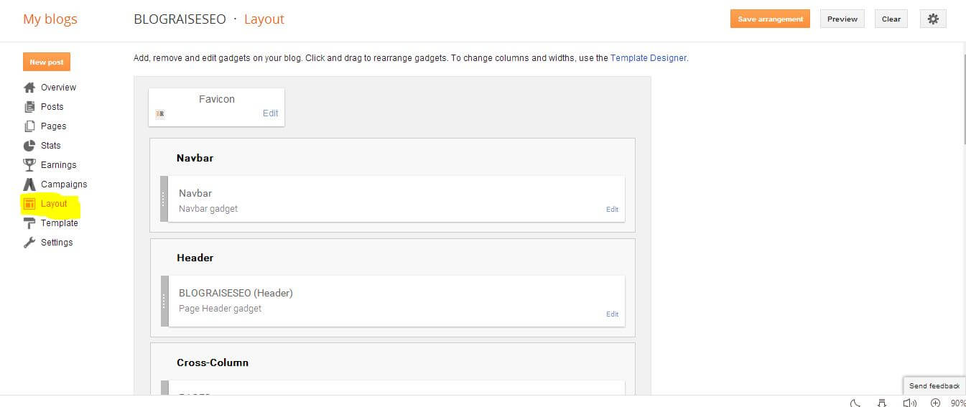Viewport: 966px width, 407px height.
Task: Click the Preview button
Action: click(x=842, y=19)
